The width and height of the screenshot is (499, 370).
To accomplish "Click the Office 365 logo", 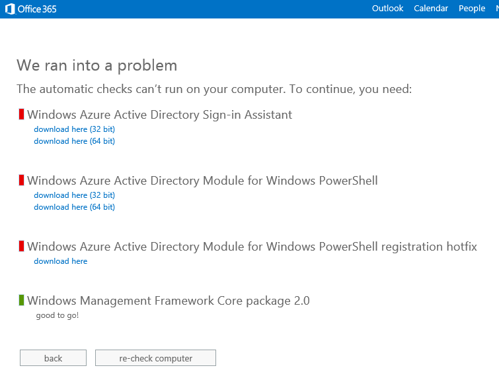I will coord(31,9).
